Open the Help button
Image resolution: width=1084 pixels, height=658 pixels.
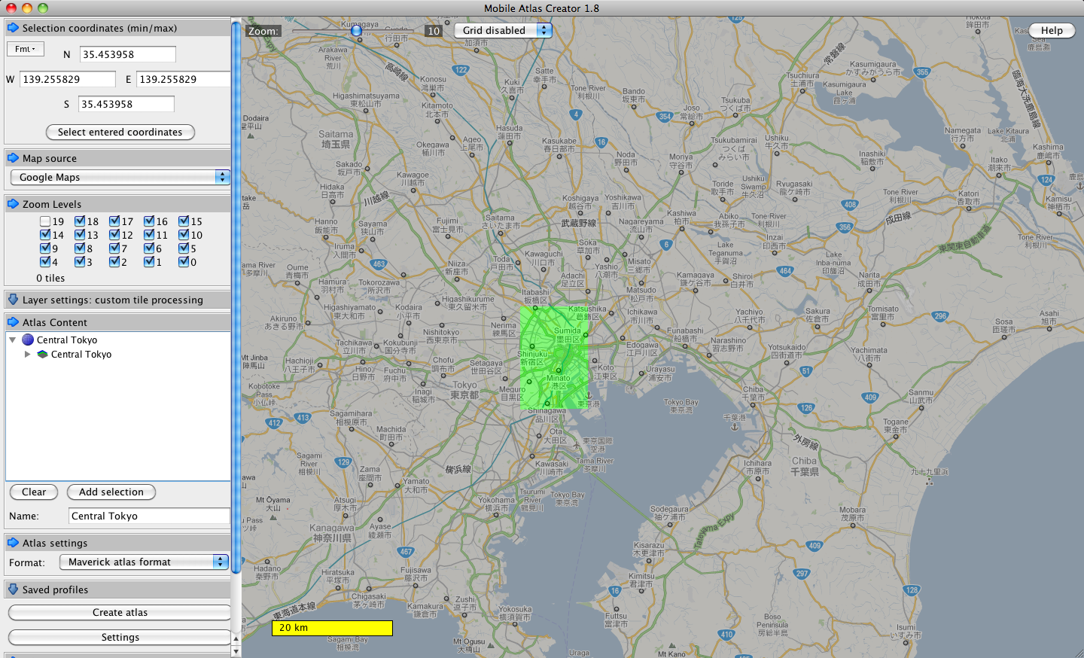click(1052, 30)
